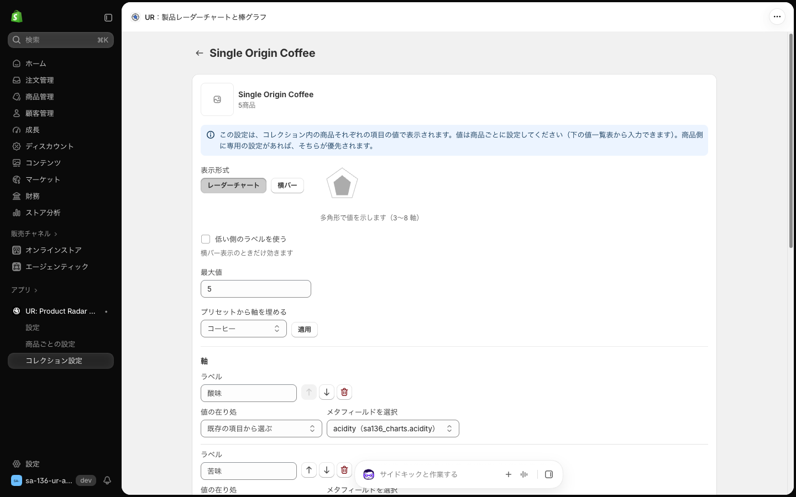Screen dimensions: 796x497
Task: Click the dev badge
Action: click(x=86, y=480)
